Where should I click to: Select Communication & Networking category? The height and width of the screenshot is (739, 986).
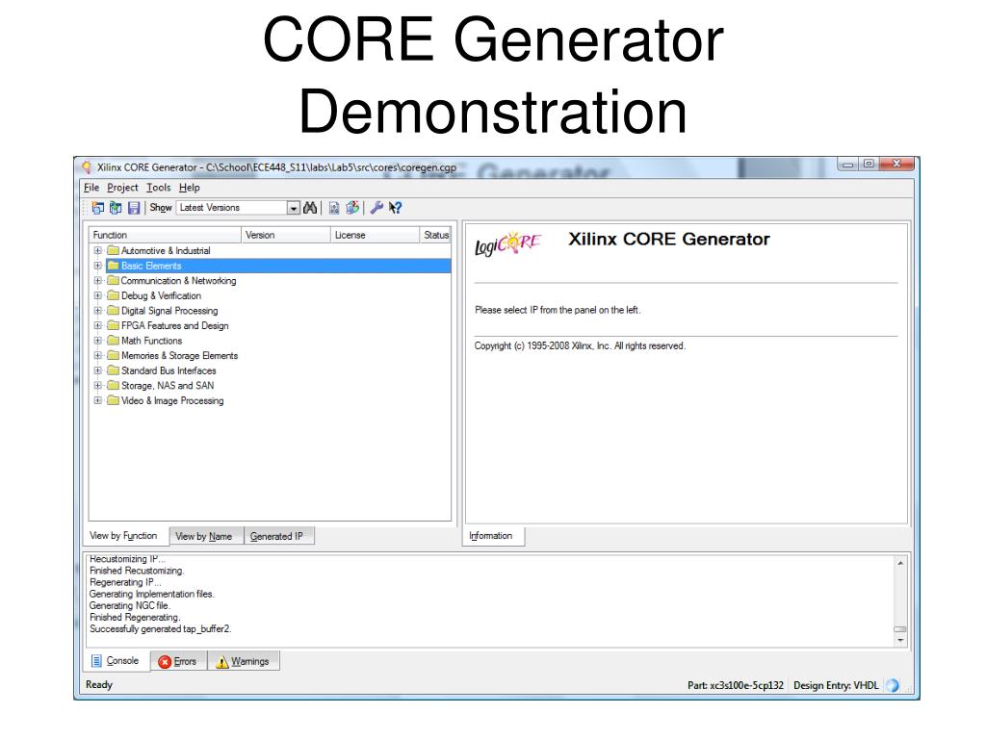(x=178, y=280)
